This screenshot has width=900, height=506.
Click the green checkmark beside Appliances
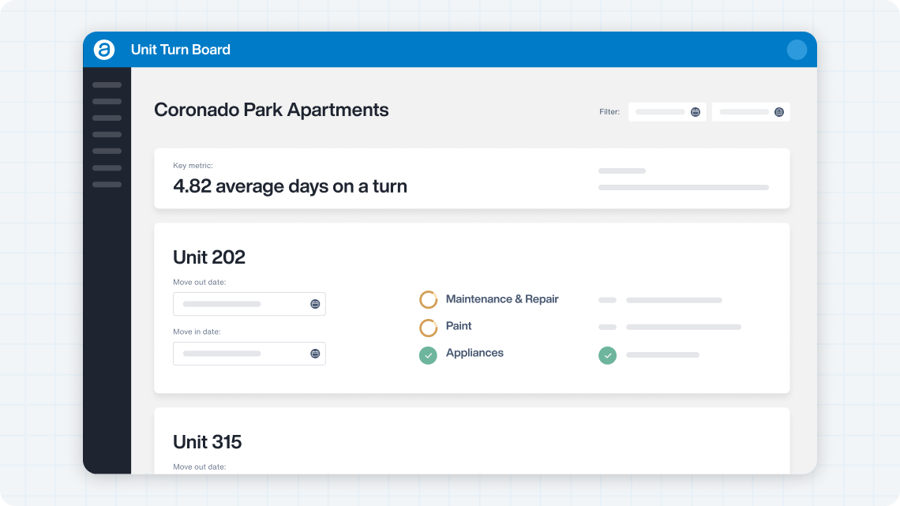point(428,356)
